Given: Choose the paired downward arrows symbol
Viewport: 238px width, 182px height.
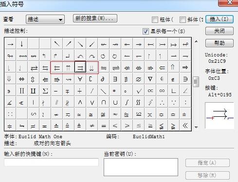Looking at the screenshot, I should pos(92,67).
